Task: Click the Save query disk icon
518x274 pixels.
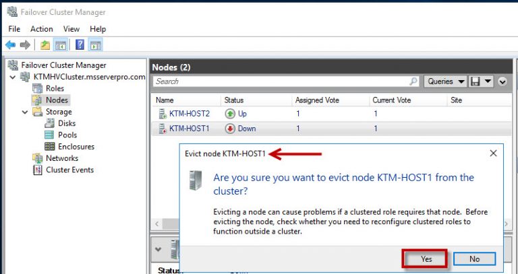Action: click(475, 81)
